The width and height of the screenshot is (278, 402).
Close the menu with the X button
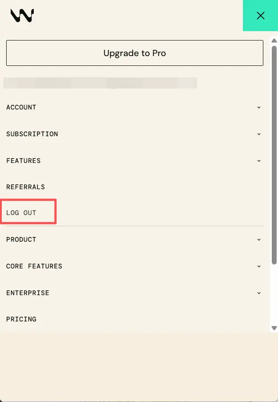pyautogui.click(x=260, y=16)
